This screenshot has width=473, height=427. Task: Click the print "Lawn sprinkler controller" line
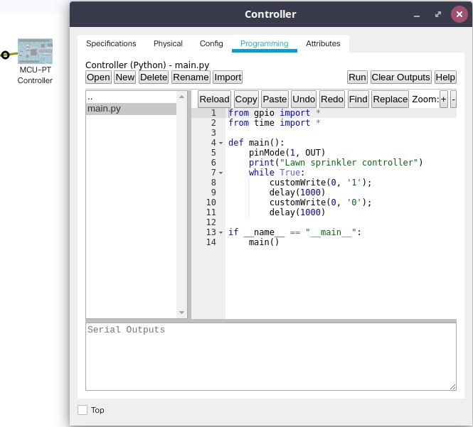336,163
